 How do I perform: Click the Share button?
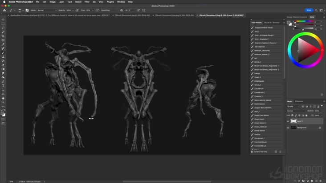pos(309,10)
